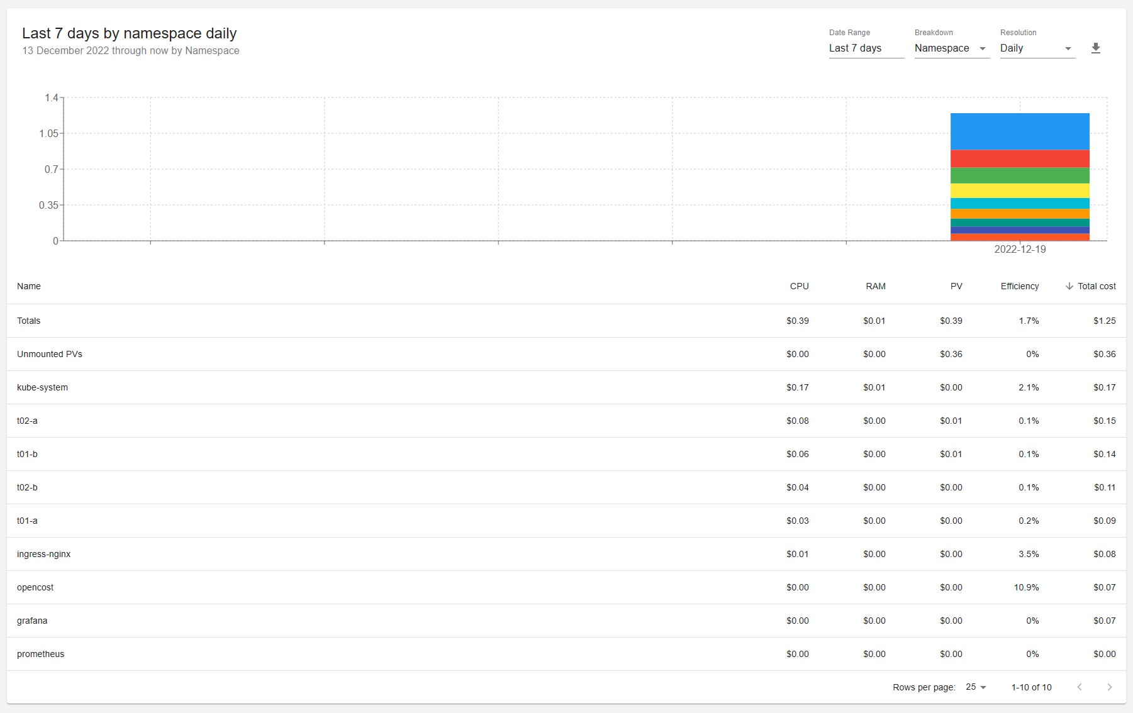Open the ingress-nginx namespace row
The height and width of the screenshot is (713, 1133).
(x=44, y=554)
